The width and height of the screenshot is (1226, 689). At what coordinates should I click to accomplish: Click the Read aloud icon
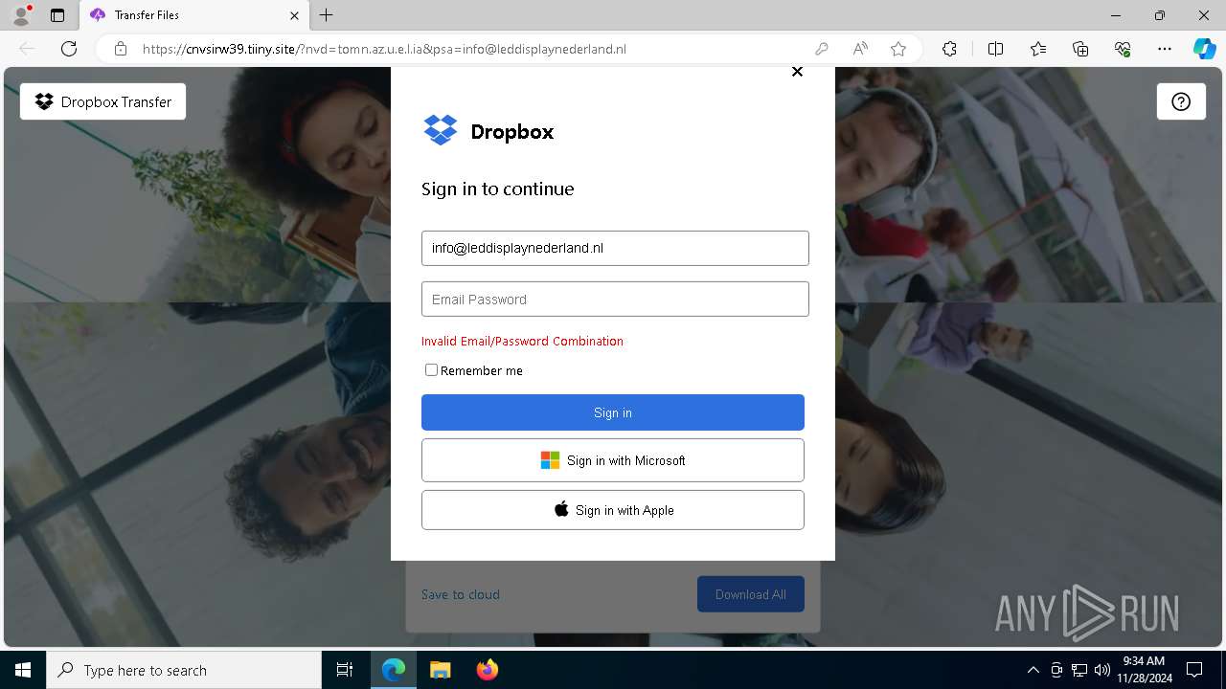click(x=860, y=49)
